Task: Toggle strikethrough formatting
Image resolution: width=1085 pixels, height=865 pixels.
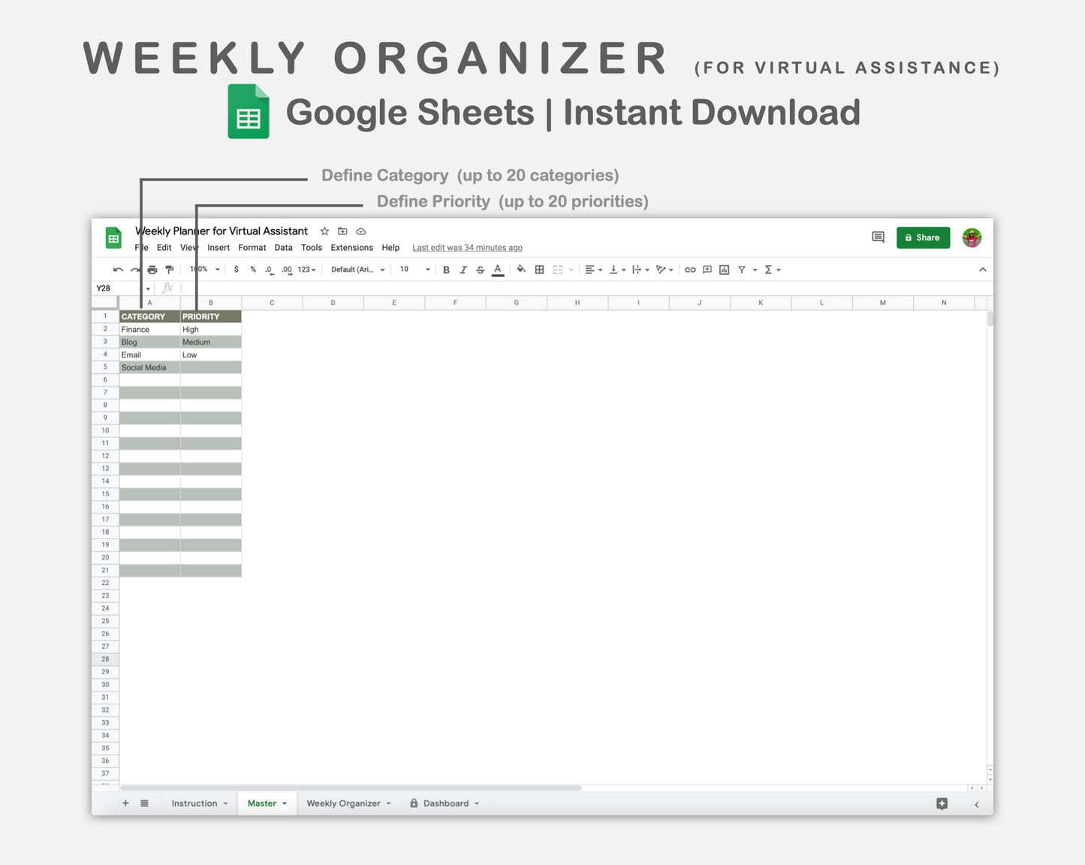Action: (x=480, y=269)
